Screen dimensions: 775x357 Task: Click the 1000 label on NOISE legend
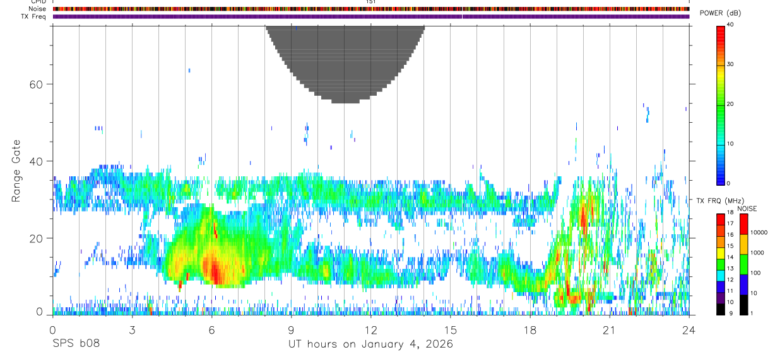(757, 252)
